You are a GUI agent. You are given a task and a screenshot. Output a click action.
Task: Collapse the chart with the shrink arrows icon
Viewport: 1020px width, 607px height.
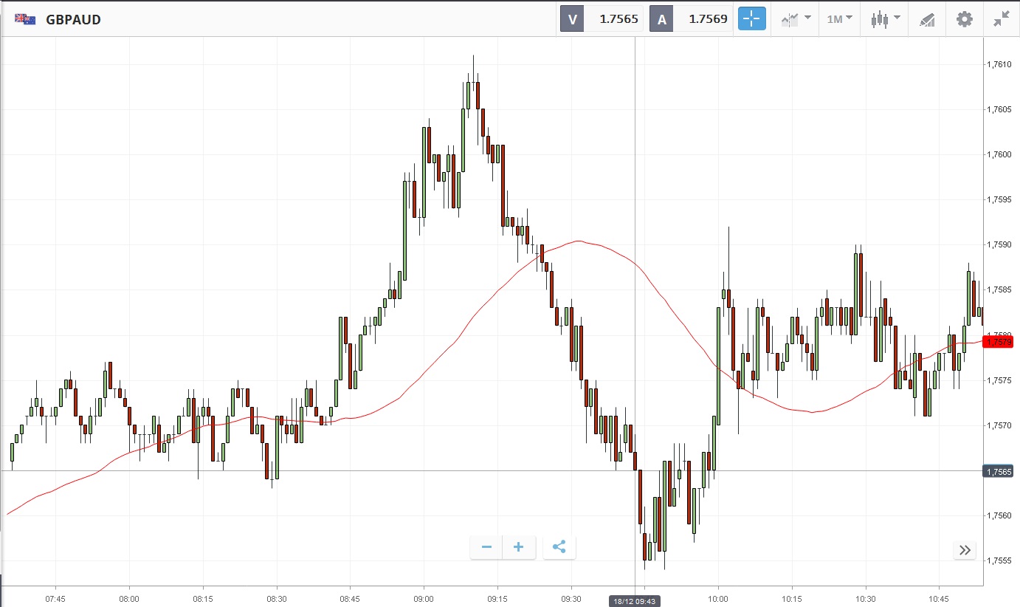coord(1001,19)
